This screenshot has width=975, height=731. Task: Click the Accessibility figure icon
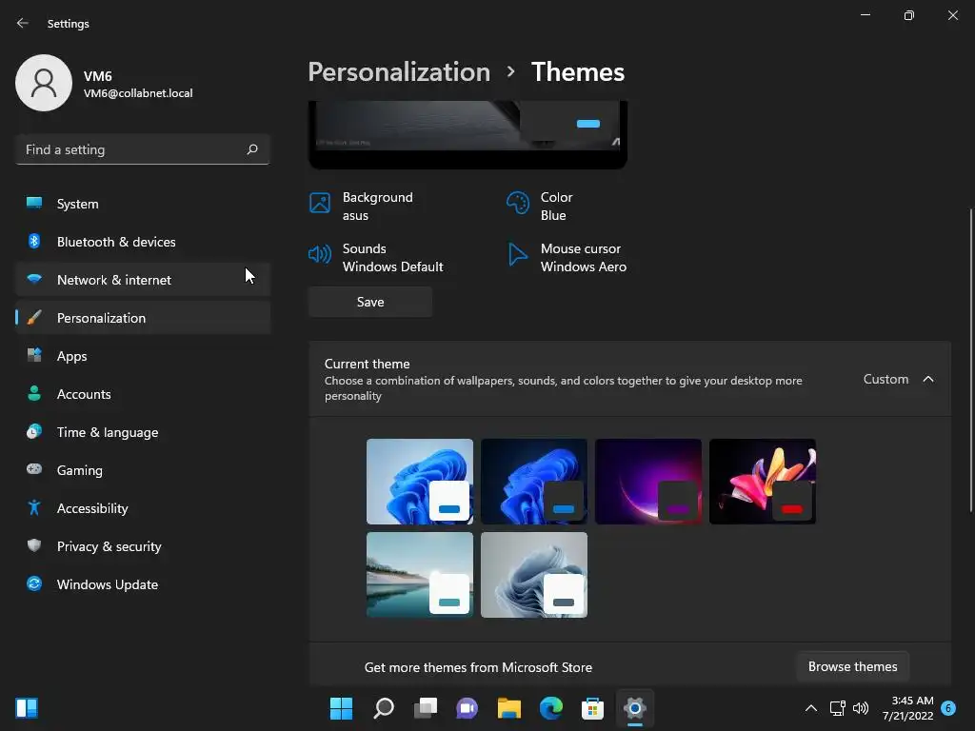pyautogui.click(x=34, y=507)
